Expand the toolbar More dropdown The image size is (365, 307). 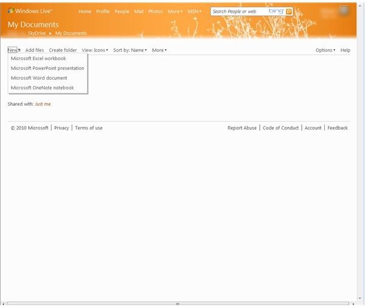[x=159, y=50]
